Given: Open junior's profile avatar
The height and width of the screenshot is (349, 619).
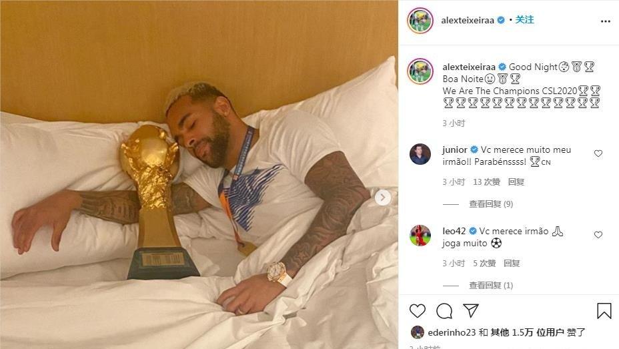Looking at the screenshot, I should [x=420, y=154].
